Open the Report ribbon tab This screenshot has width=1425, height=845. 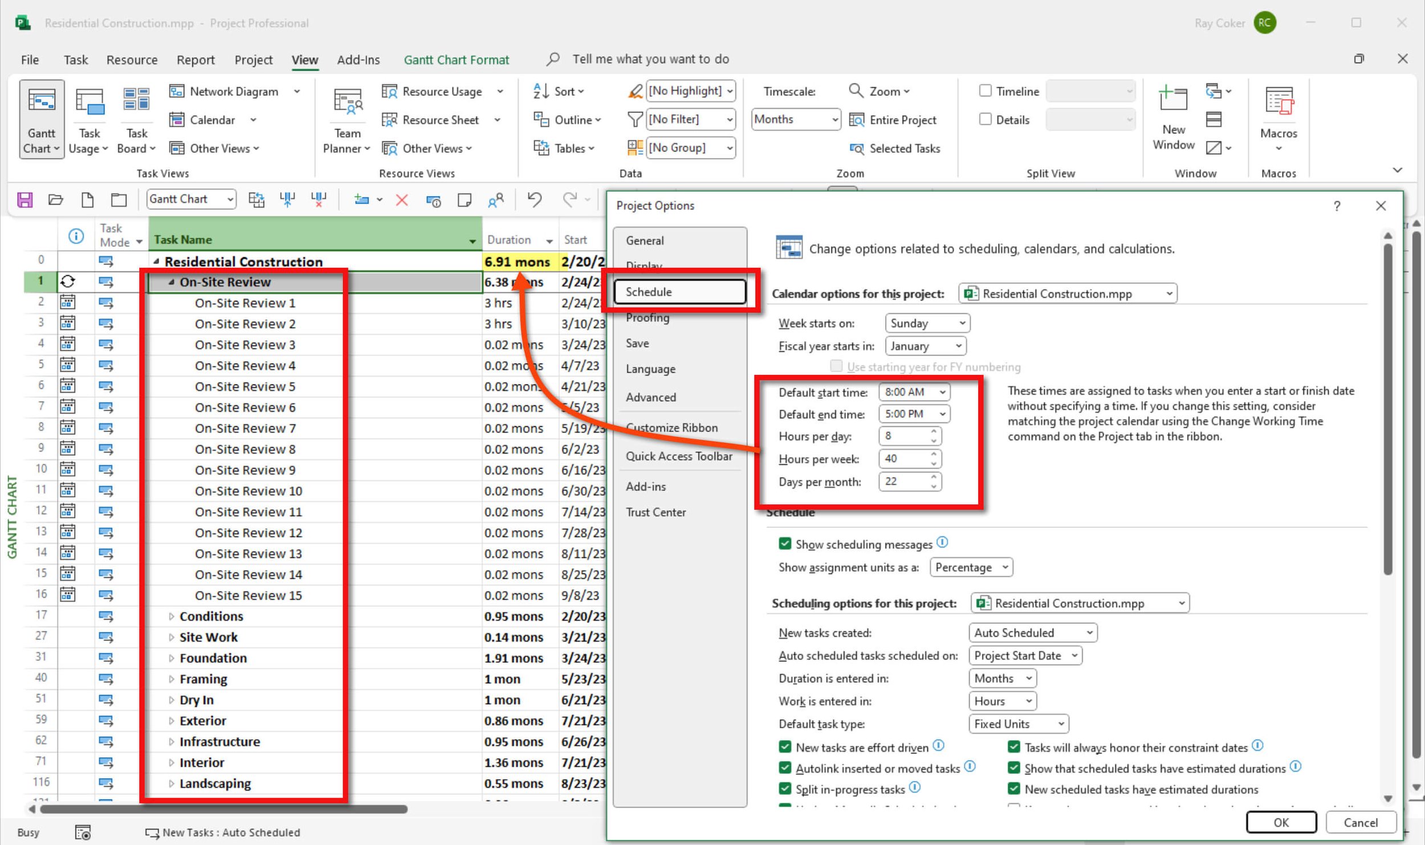(x=196, y=60)
